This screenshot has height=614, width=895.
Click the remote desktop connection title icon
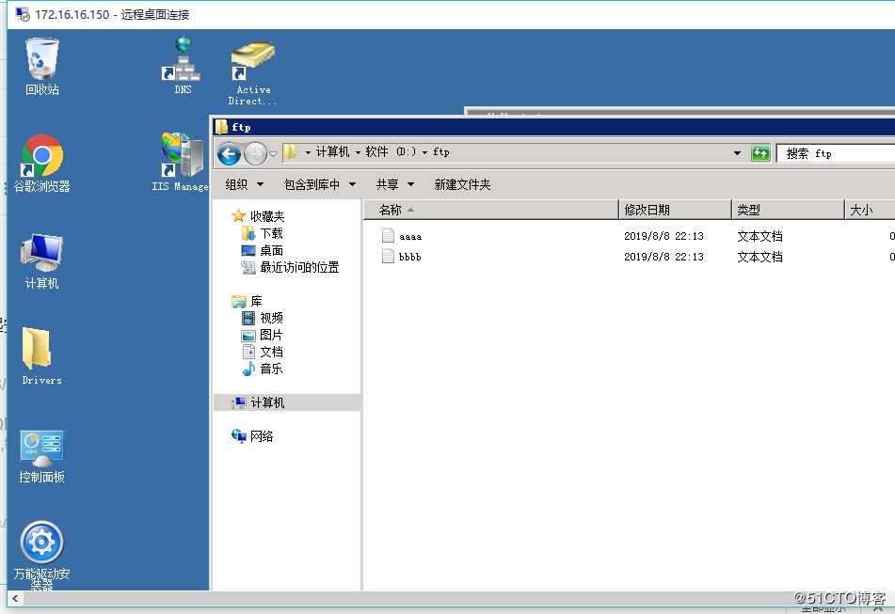[x=23, y=14]
